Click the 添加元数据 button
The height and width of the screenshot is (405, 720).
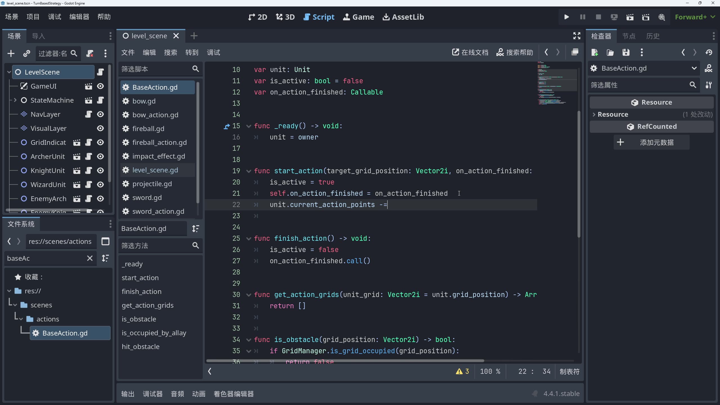[x=657, y=142]
